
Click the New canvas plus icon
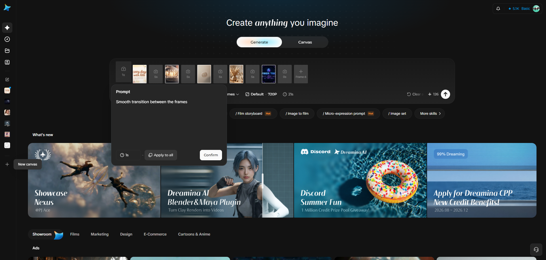click(7, 164)
